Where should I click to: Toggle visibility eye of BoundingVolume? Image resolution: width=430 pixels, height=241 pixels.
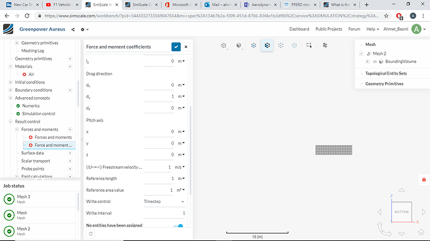pyautogui.click(x=375, y=62)
